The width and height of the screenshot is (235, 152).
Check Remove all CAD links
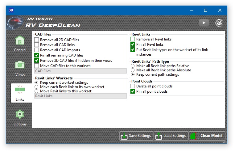[37, 44]
